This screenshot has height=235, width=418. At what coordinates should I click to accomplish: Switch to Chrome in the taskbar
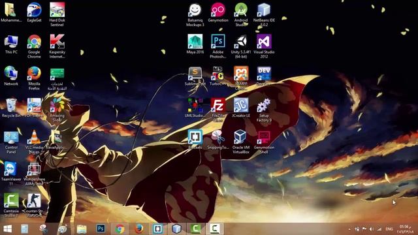coord(120,229)
